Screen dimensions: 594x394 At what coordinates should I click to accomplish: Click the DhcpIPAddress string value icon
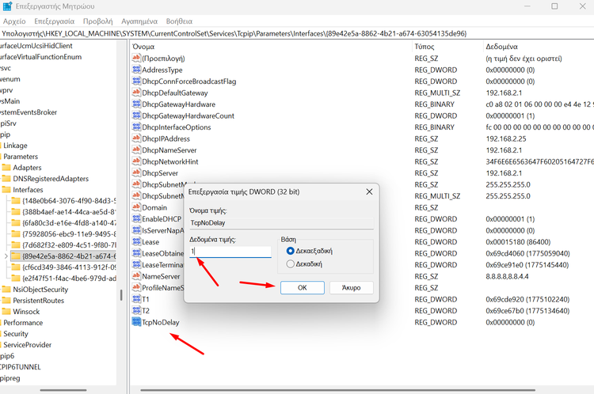135,138
